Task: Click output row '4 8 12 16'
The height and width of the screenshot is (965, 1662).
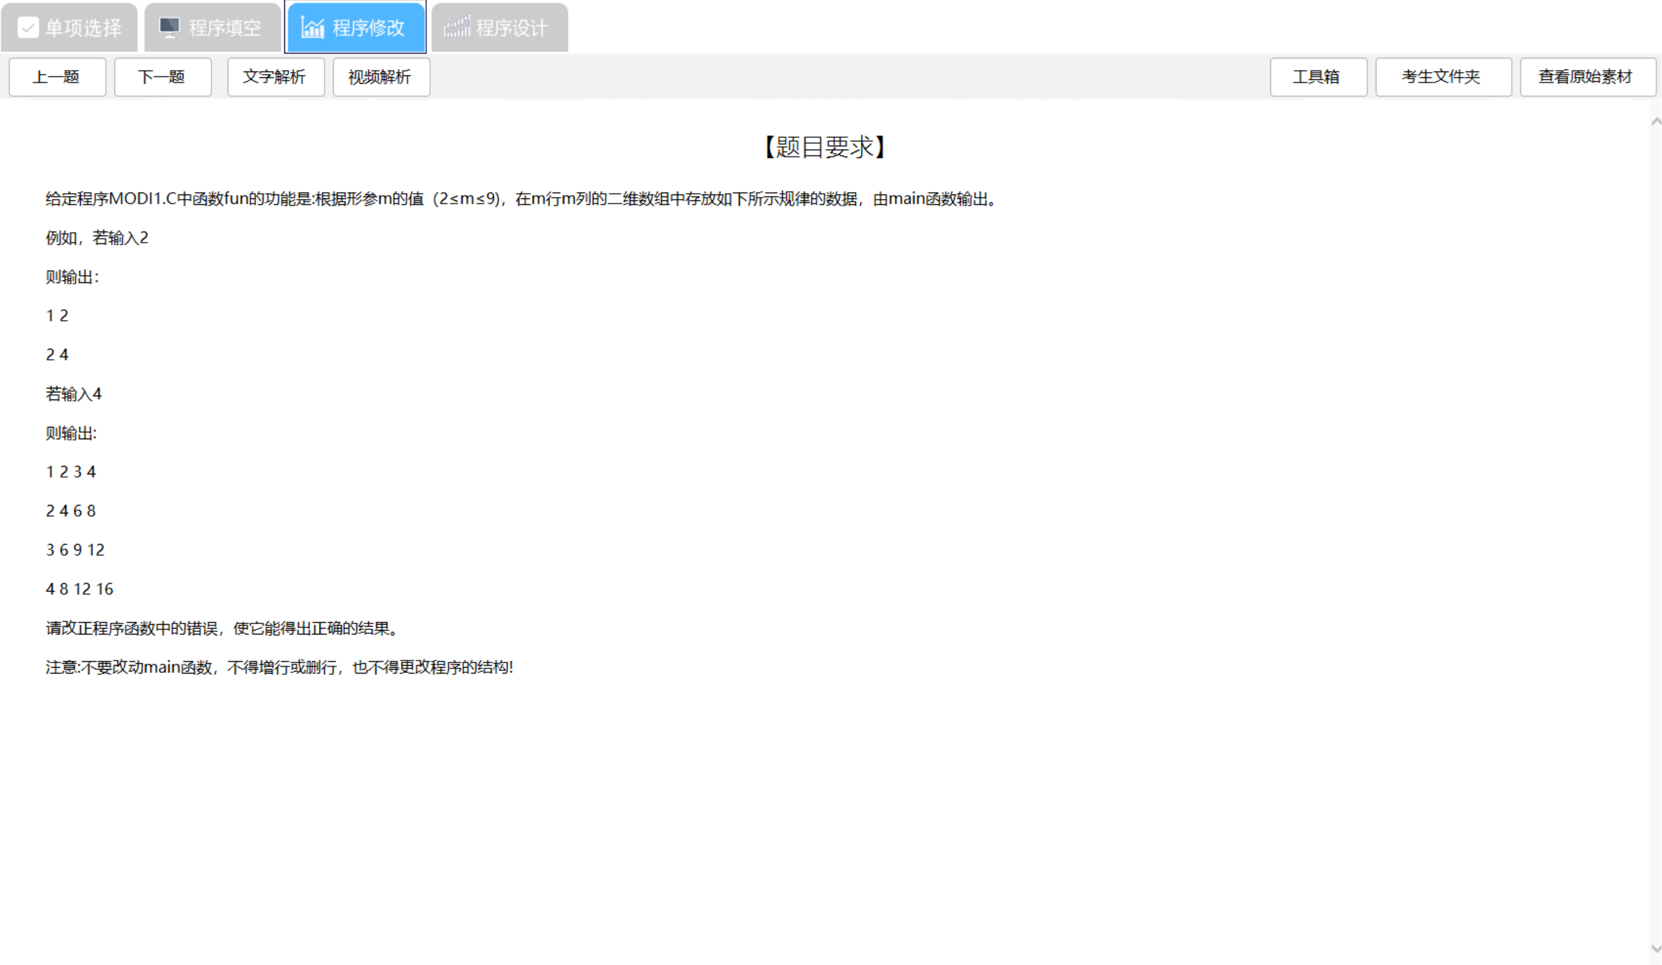Action: tap(79, 588)
